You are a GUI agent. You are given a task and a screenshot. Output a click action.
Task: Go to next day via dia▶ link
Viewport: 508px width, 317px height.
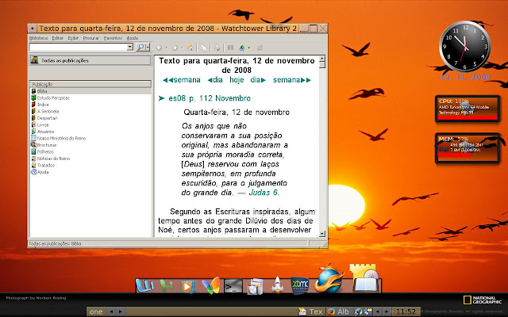tap(258, 80)
